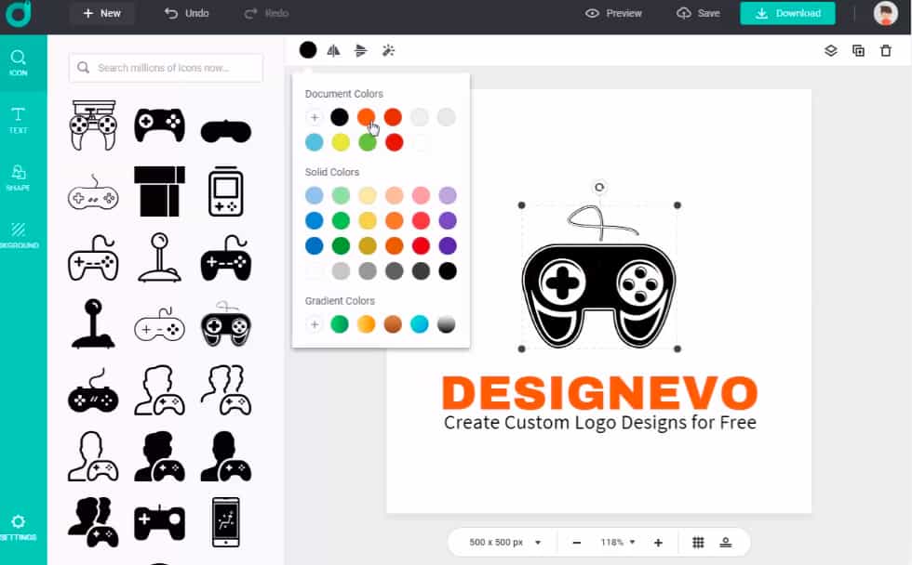Image resolution: width=912 pixels, height=565 pixels.
Task: Choose the black swatch in Document Colors
Action: coord(339,117)
